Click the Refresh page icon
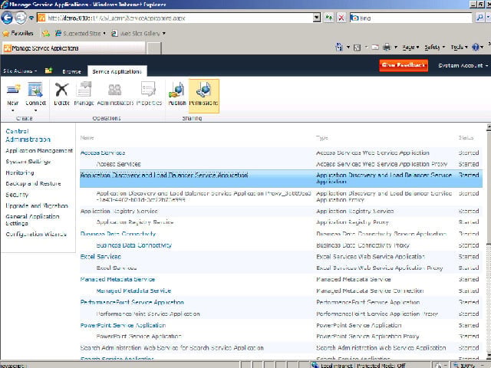 [328, 18]
